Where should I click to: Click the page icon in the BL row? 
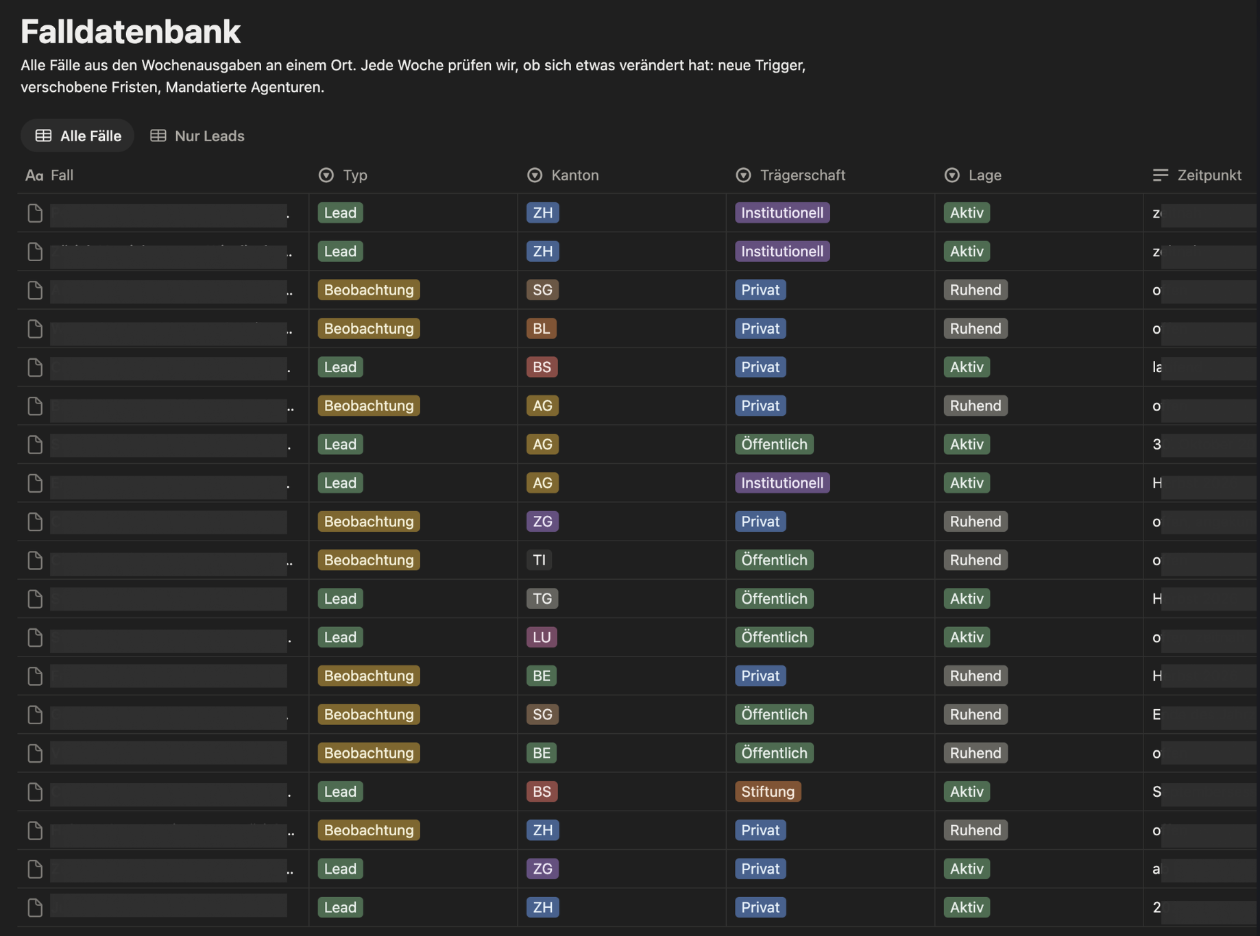(x=35, y=329)
